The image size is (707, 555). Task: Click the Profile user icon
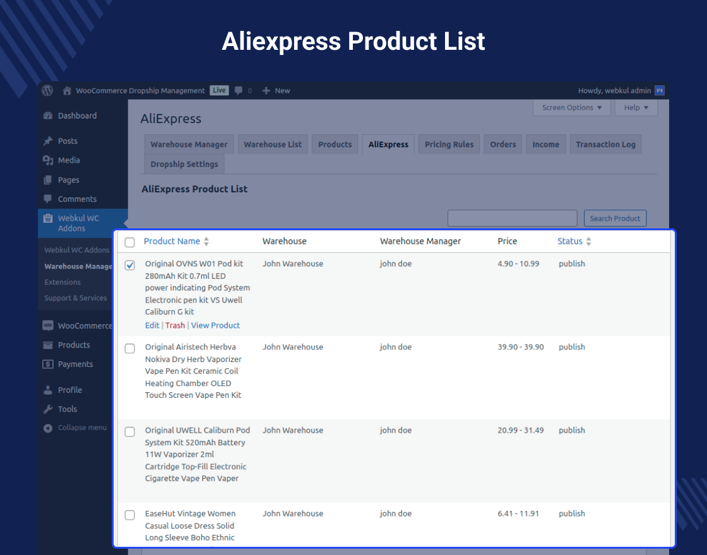click(x=48, y=390)
